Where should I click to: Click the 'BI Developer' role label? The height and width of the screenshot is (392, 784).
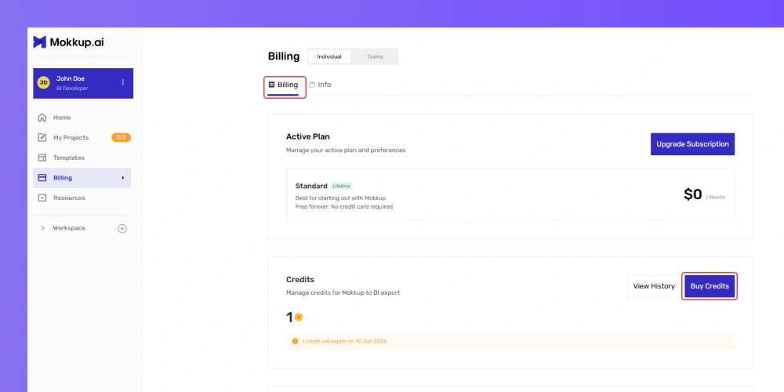click(x=72, y=89)
